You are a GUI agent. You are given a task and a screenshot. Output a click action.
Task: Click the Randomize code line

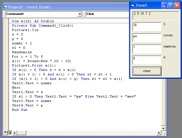tap(22, 52)
